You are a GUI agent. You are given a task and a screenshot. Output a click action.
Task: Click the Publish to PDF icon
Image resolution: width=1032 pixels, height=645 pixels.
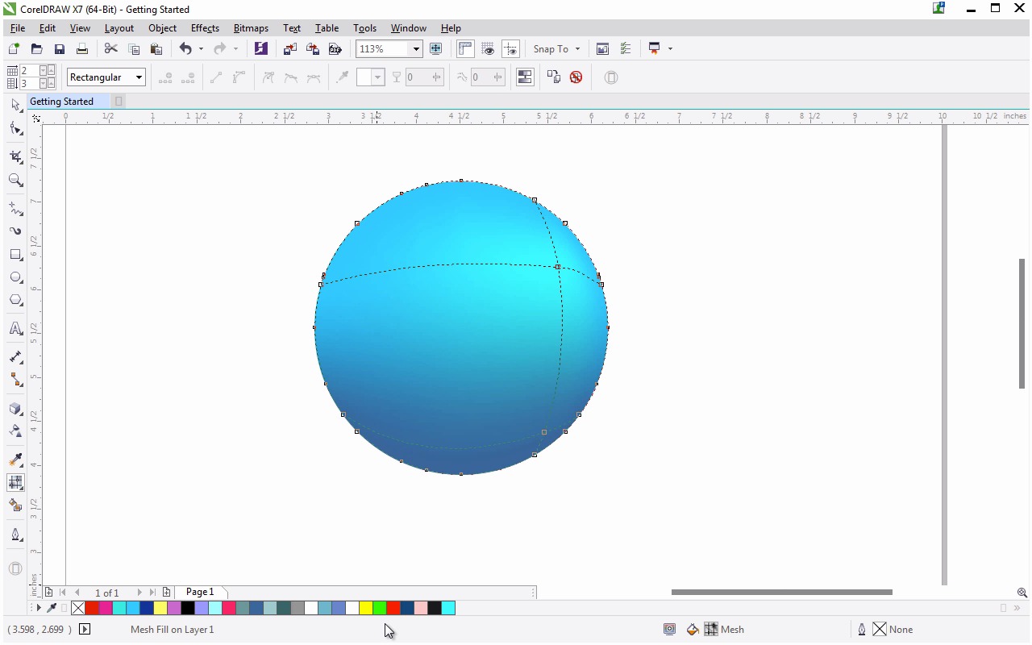(x=335, y=49)
